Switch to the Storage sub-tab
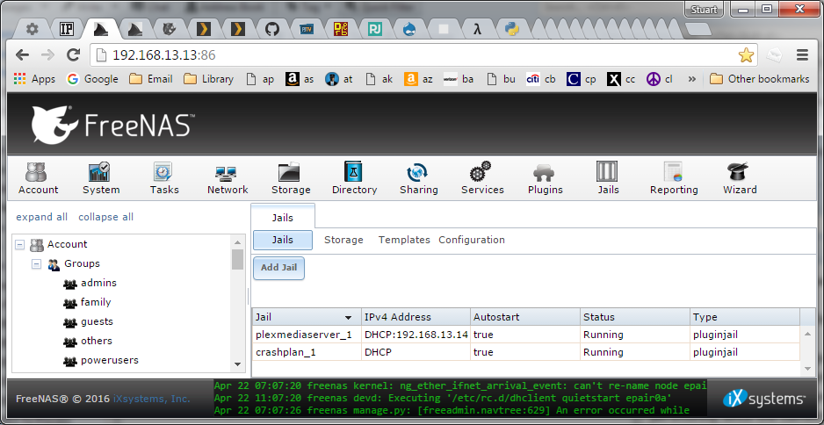 click(343, 240)
